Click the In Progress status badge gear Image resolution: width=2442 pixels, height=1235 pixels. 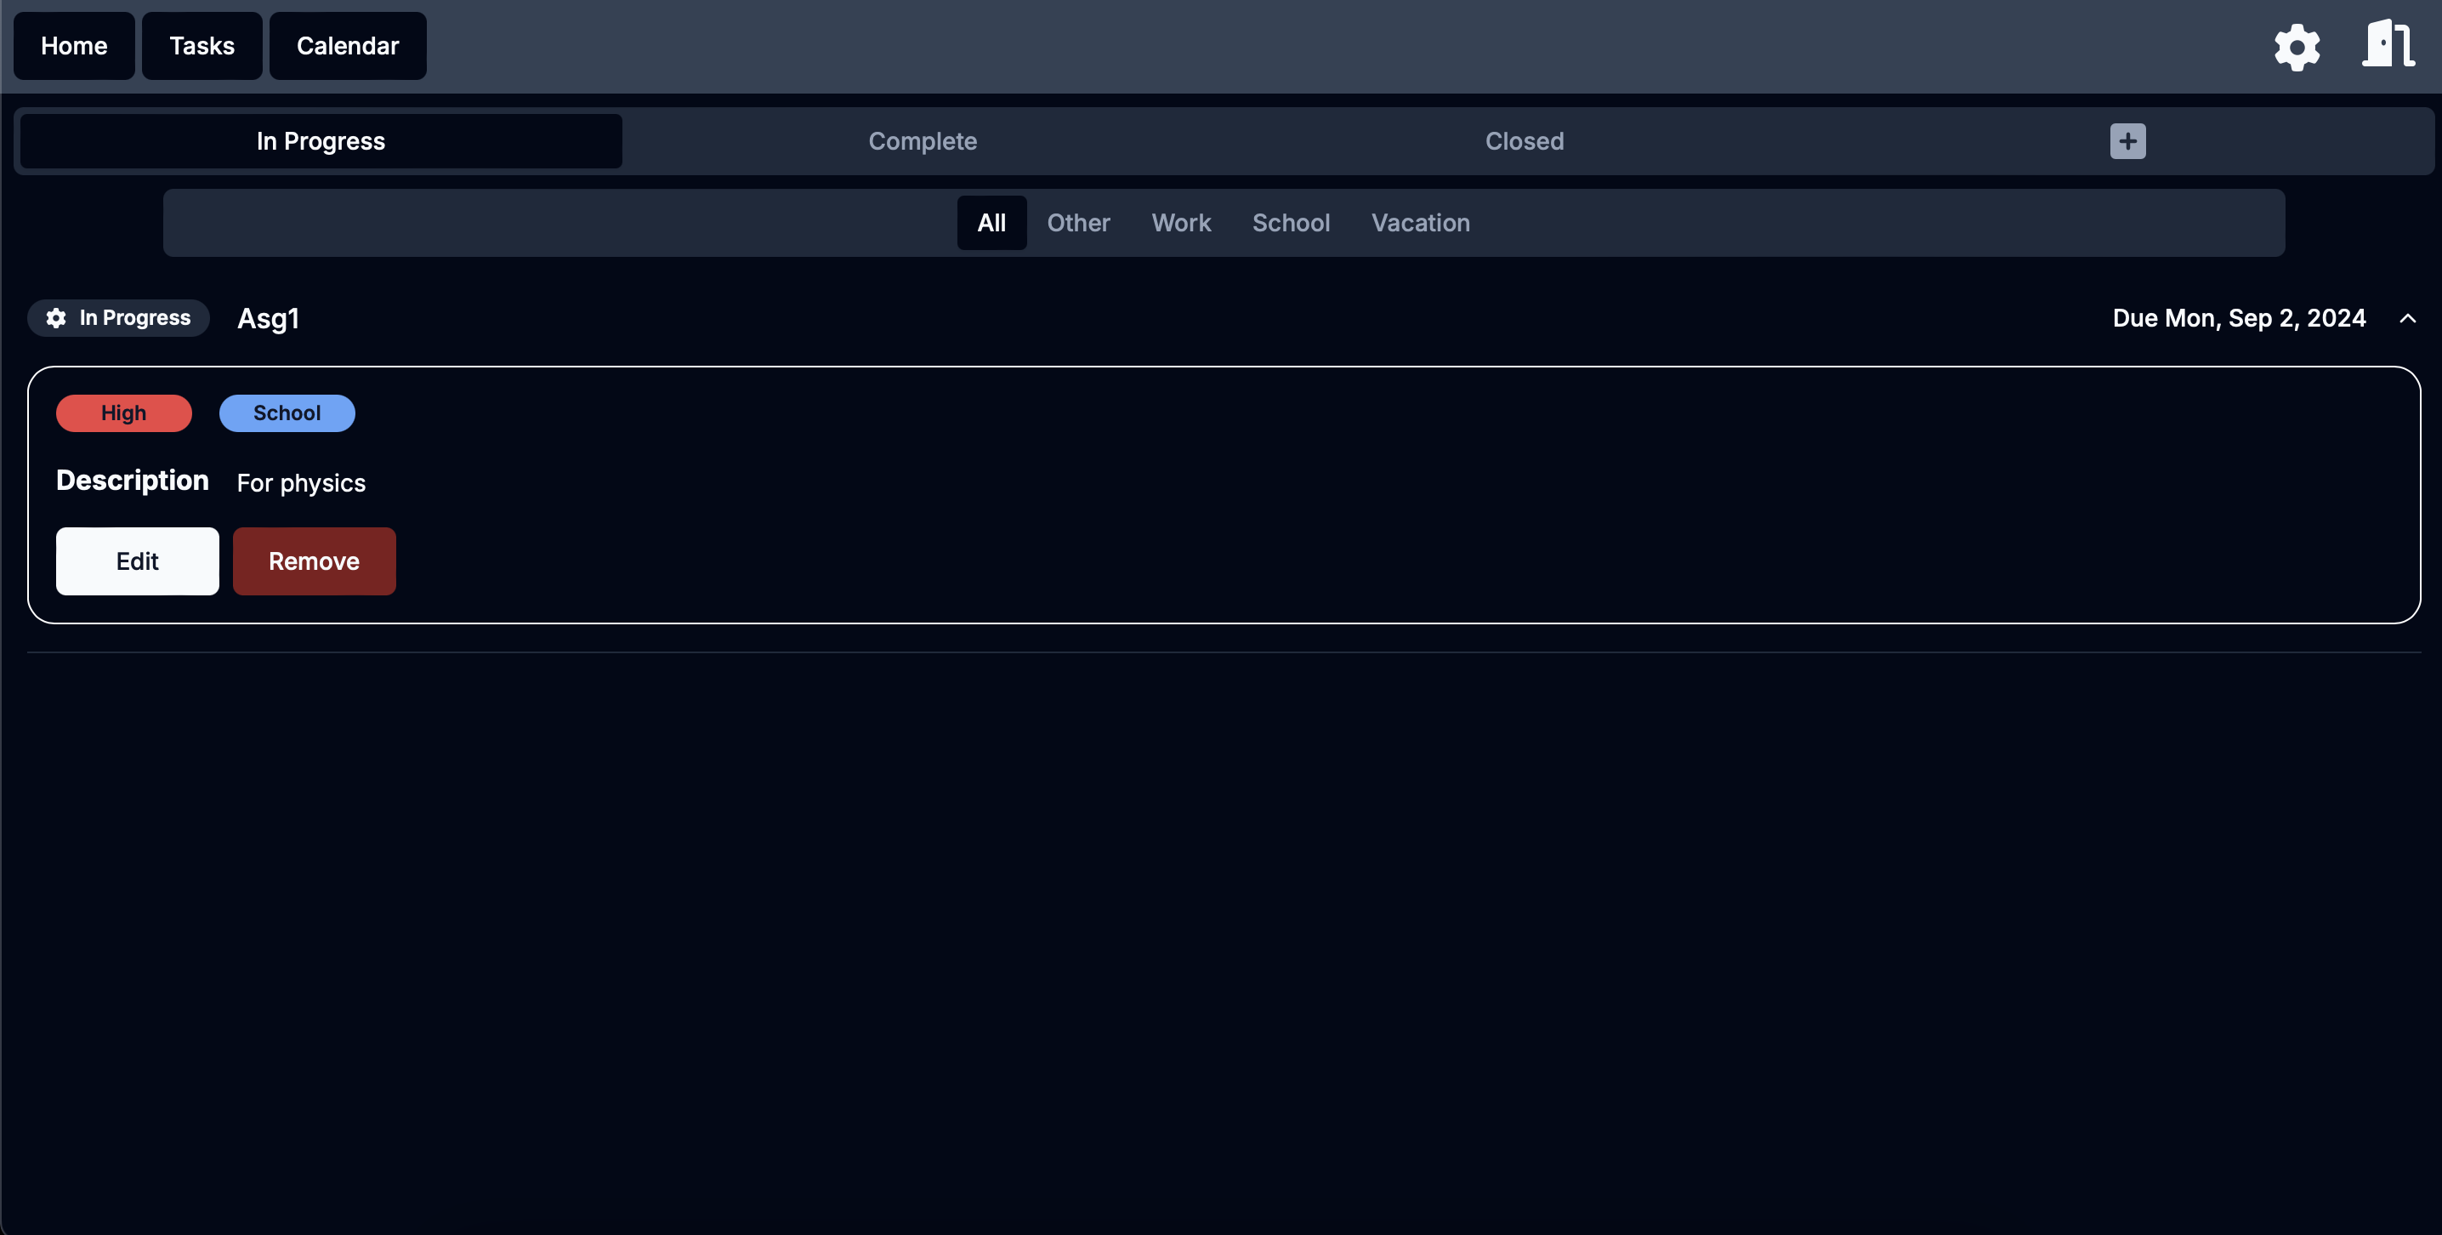coord(57,318)
